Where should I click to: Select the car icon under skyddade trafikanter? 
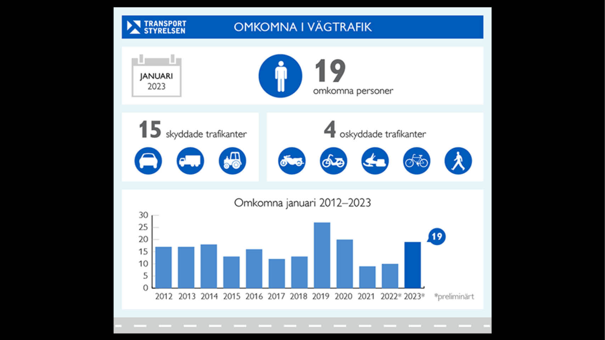pyautogui.click(x=149, y=160)
